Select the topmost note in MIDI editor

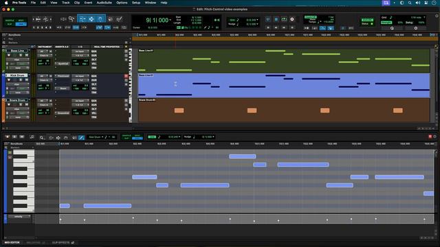tap(243, 156)
